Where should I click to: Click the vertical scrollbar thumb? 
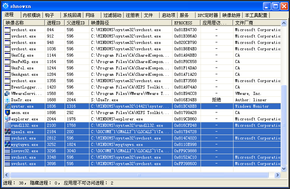pyautogui.click(x=284, y=125)
